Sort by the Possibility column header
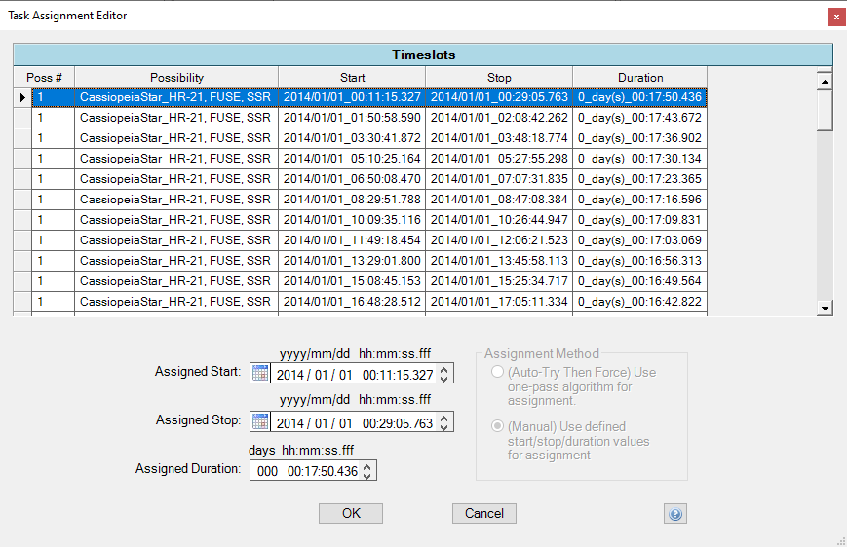847x547 pixels. [176, 78]
